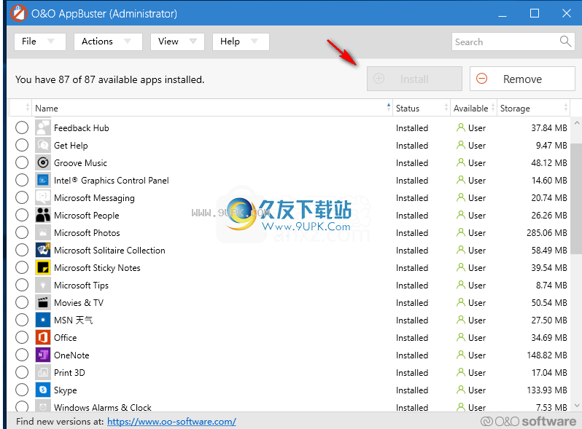Open the Actions dropdown menu
Image resolution: width=582 pixels, height=429 pixels.
click(108, 42)
